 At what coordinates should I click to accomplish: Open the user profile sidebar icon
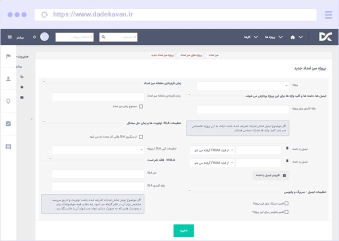coord(8,78)
